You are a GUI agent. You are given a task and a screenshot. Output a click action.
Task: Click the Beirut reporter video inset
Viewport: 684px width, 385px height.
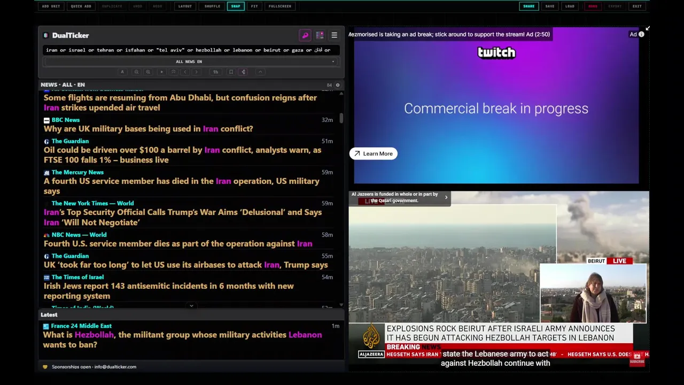[593, 294]
